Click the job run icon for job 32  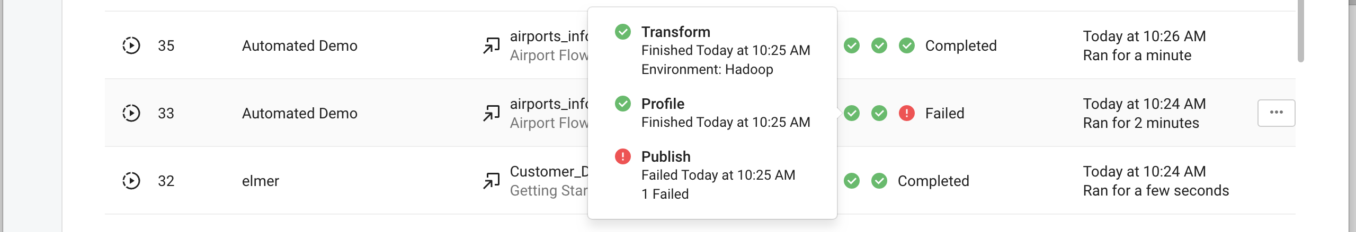point(131,181)
